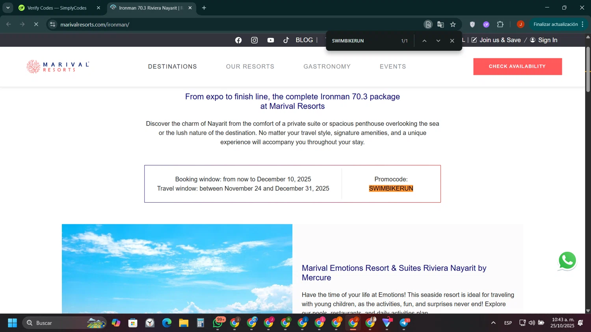Open Microsoft Edge from the taskbar
Image resolution: width=591 pixels, height=332 pixels.
(x=167, y=323)
